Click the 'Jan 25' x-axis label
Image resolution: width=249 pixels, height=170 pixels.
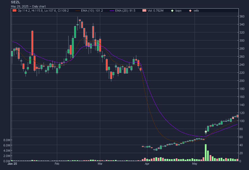tap(12, 164)
